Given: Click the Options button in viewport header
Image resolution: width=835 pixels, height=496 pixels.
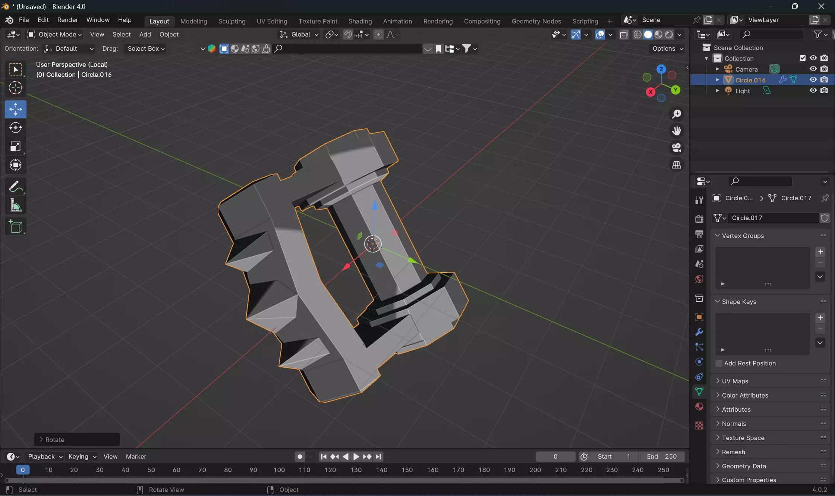Looking at the screenshot, I should coord(667,48).
